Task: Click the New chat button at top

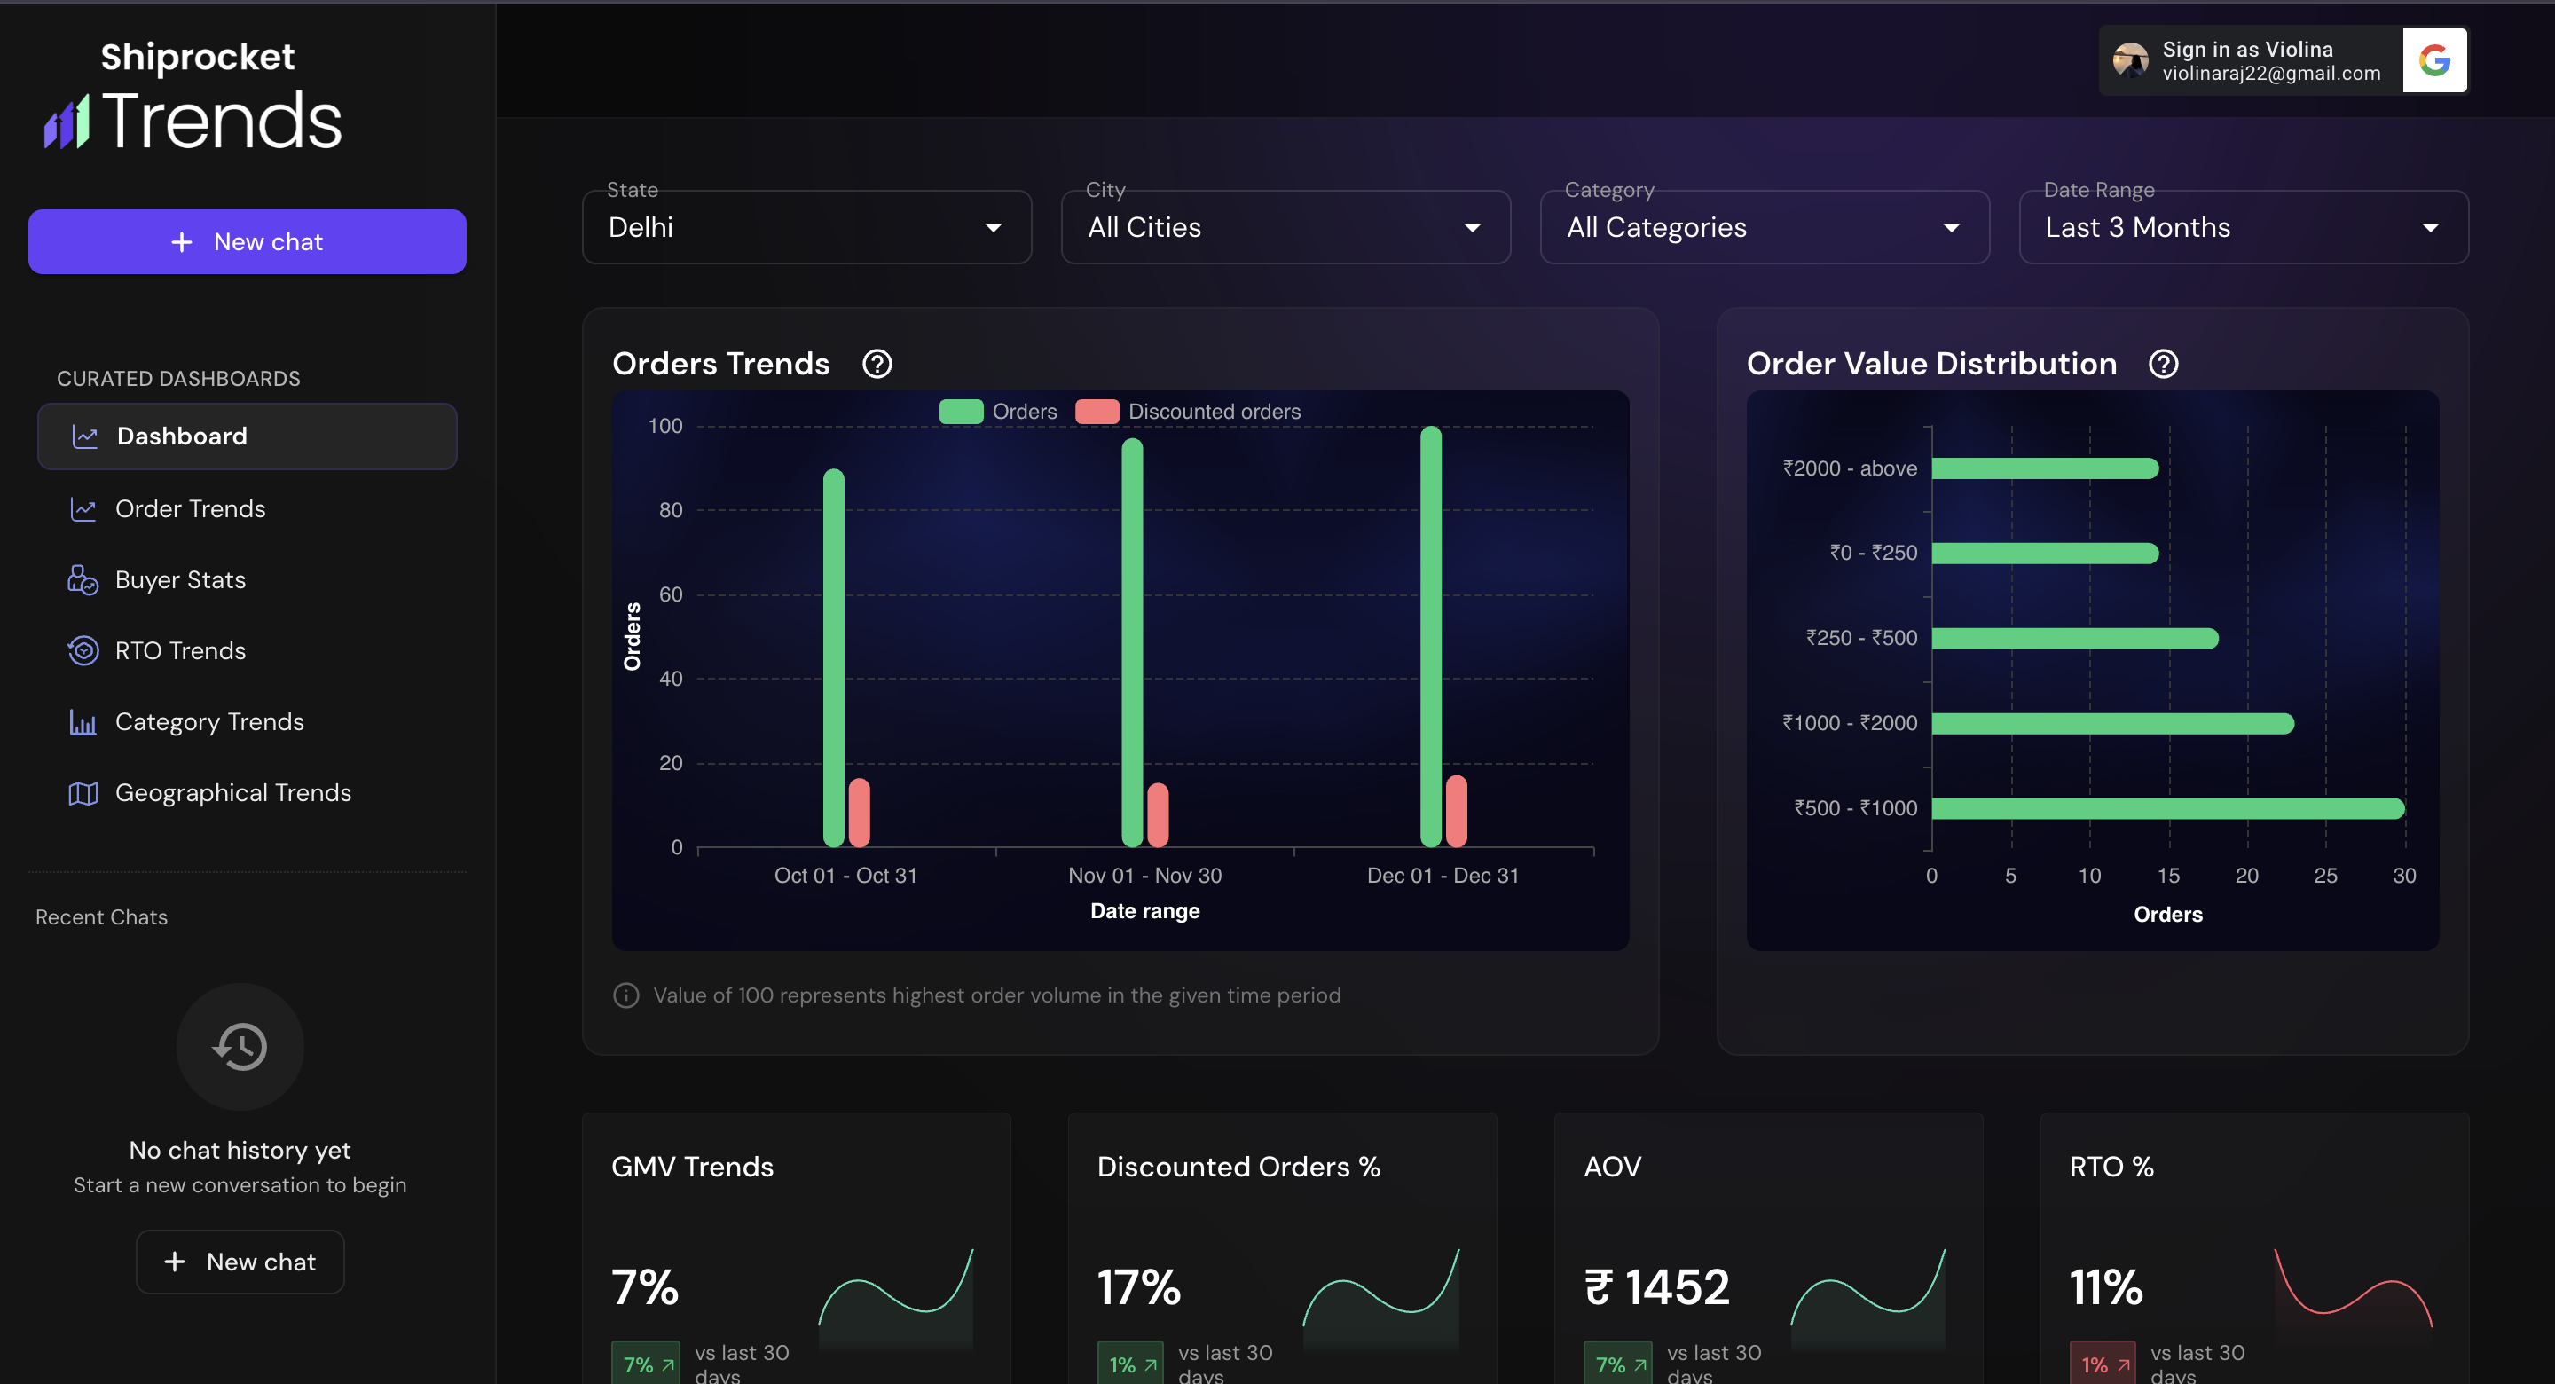Action: (247, 241)
